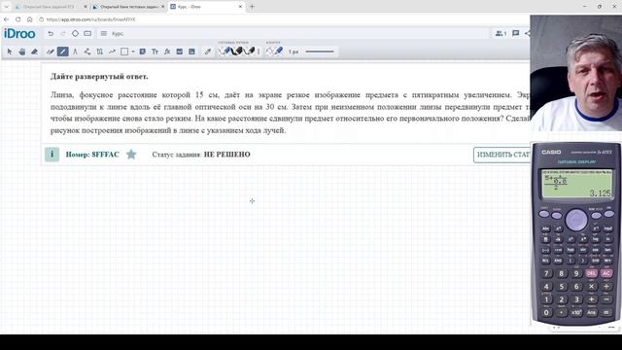The image size is (622, 350).
Task: Add a sticky note with note tool
Action: point(143,52)
